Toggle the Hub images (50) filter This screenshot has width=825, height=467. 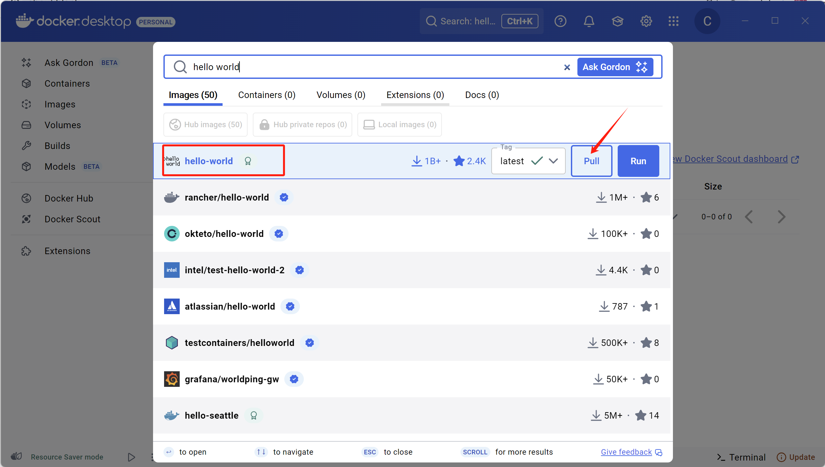click(x=205, y=125)
